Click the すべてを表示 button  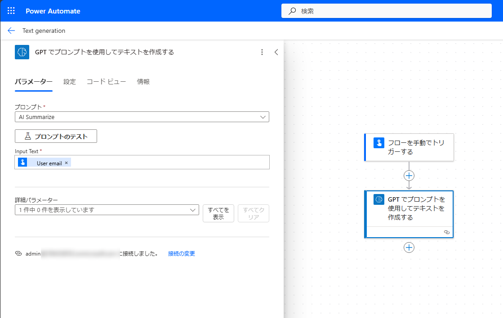point(218,213)
